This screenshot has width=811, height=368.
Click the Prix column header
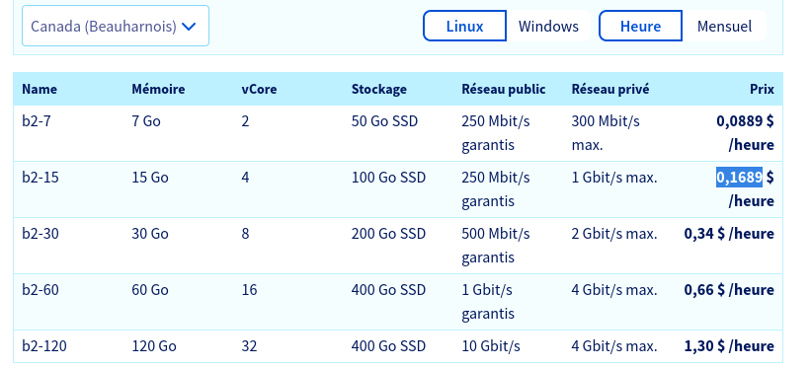[762, 90]
